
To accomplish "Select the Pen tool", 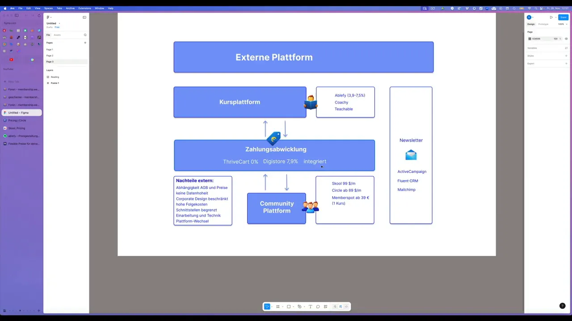I will tap(300, 307).
